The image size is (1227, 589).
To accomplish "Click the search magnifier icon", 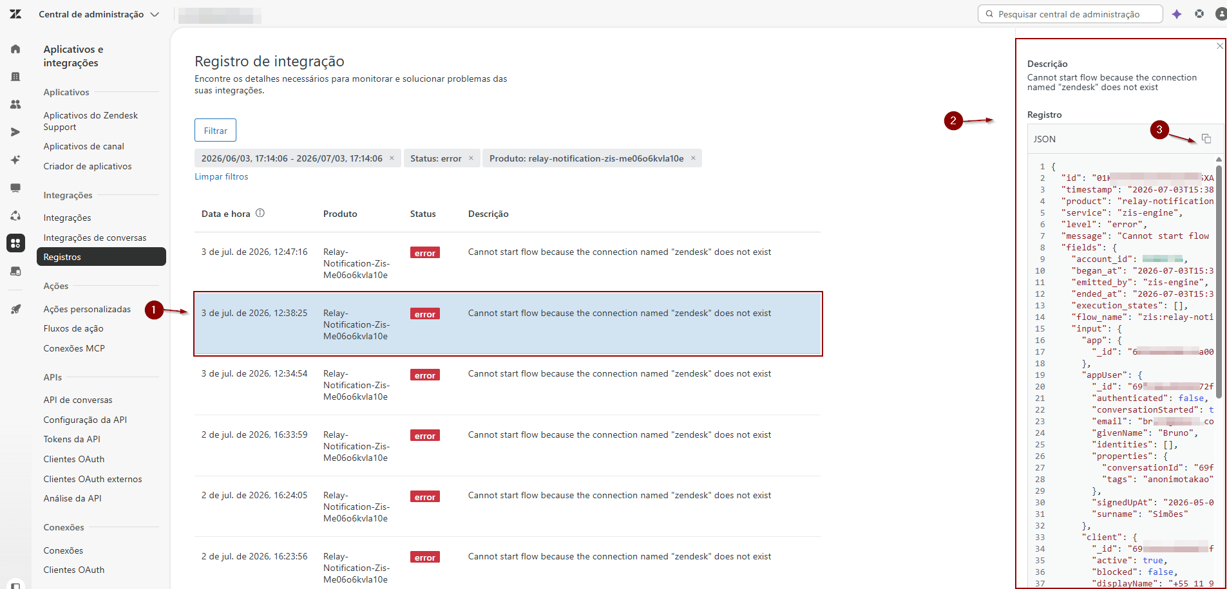I will click(x=989, y=14).
